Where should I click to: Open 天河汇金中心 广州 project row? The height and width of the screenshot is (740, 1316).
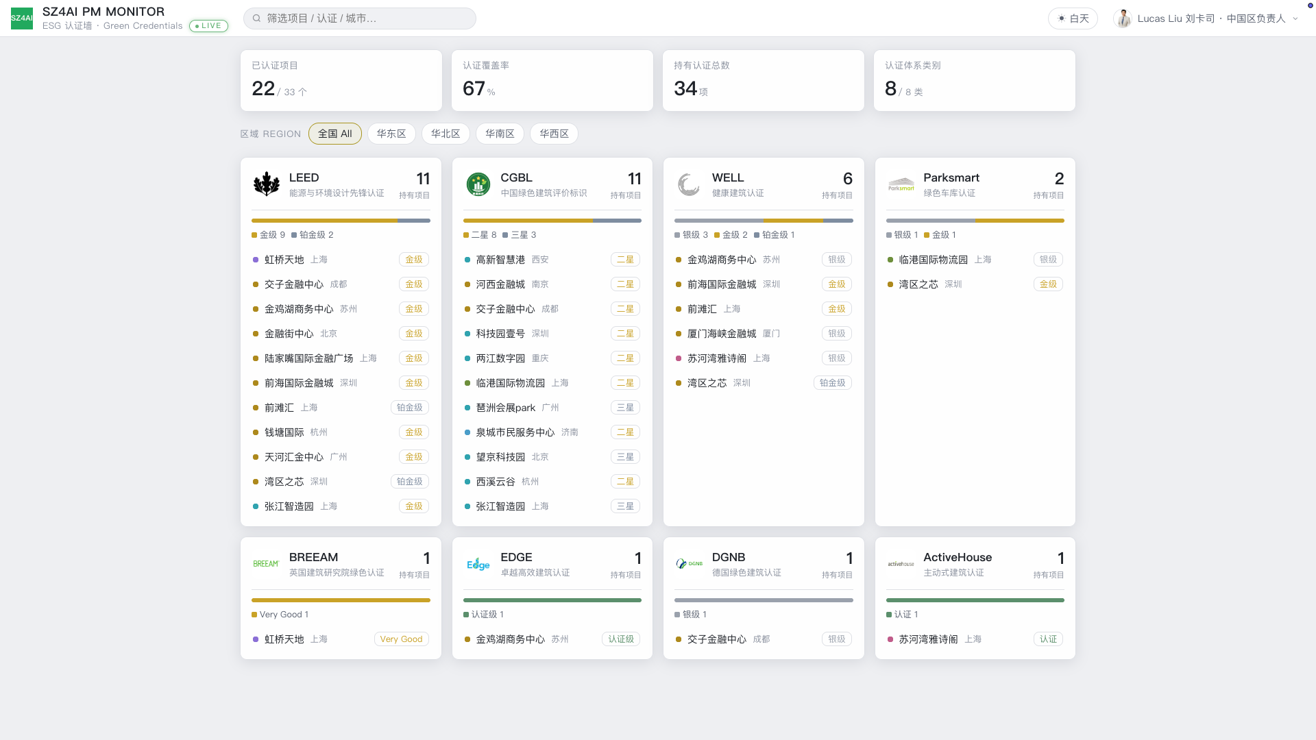[x=341, y=457]
